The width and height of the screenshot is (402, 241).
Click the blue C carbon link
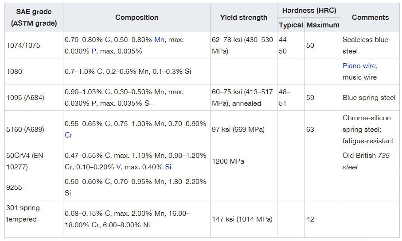pos(107,40)
